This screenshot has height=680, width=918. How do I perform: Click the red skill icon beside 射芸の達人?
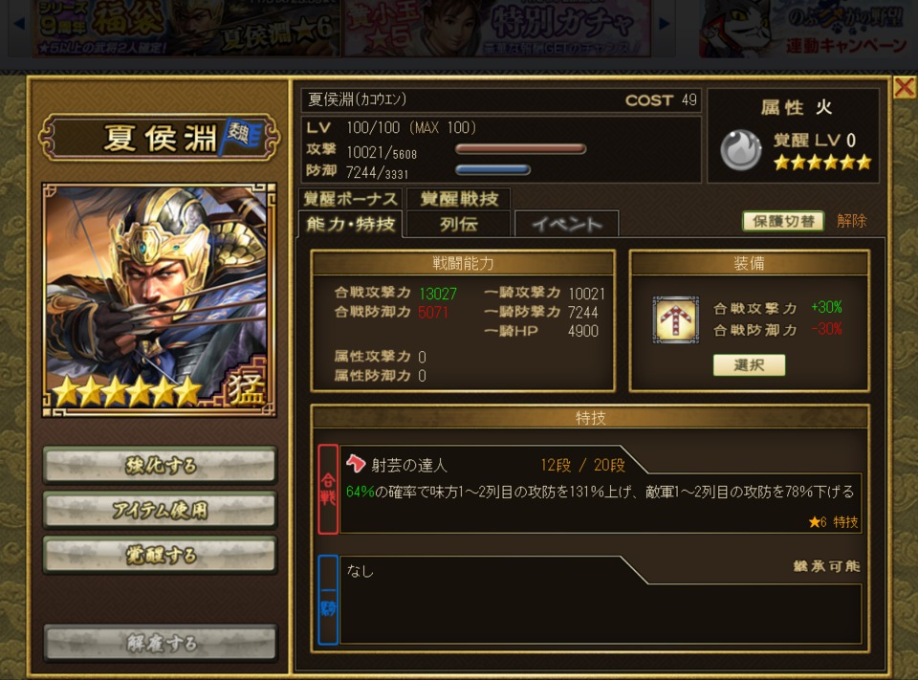pos(356,464)
